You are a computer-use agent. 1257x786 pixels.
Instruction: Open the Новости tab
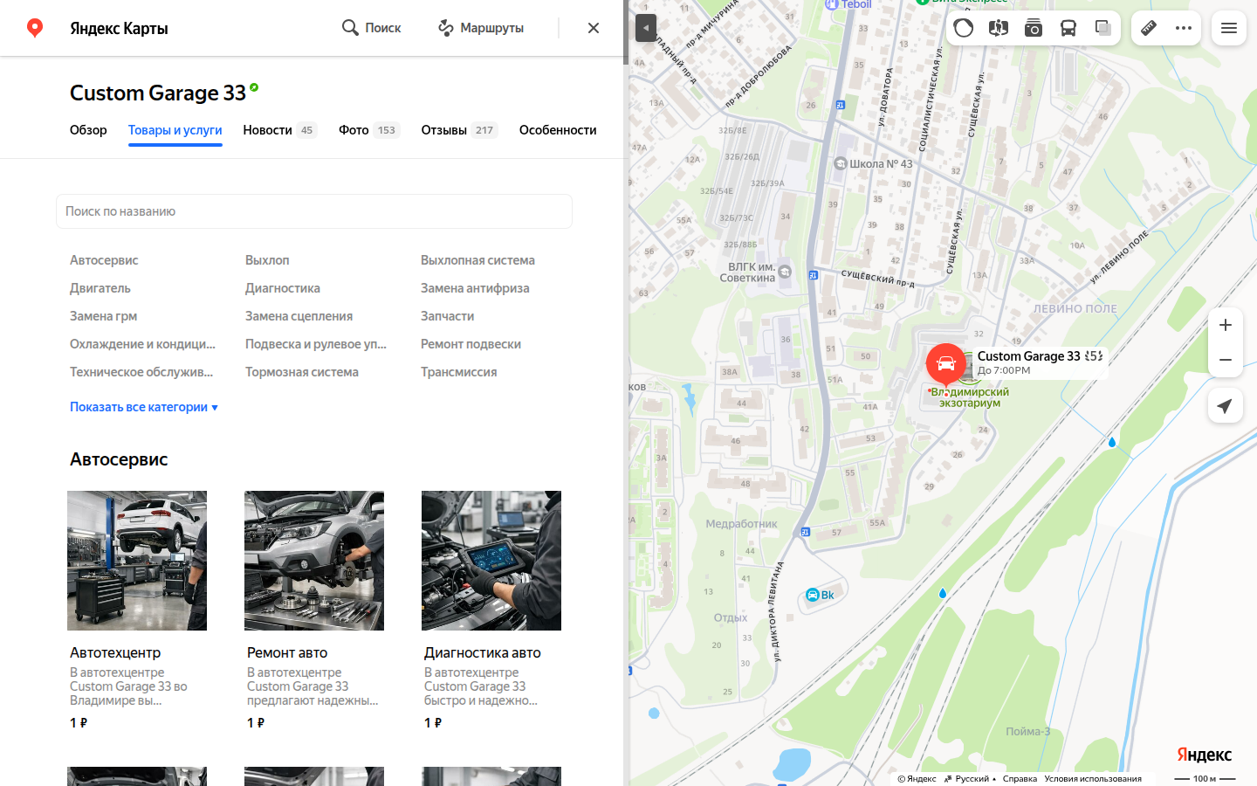pyautogui.click(x=279, y=130)
